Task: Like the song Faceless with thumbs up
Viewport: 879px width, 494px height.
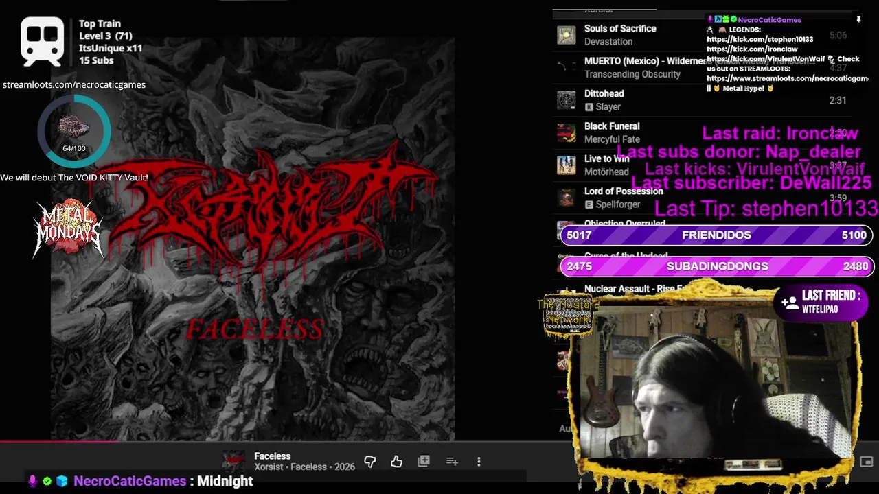Action: tap(396, 462)
